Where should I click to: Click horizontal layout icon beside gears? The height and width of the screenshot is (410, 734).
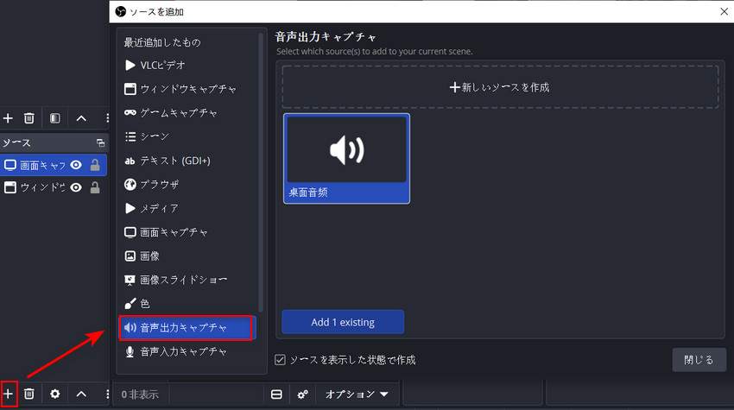point(276,394)
